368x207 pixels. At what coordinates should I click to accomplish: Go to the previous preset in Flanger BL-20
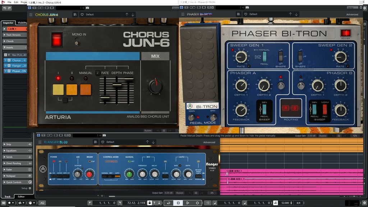[x=147, y=142]
